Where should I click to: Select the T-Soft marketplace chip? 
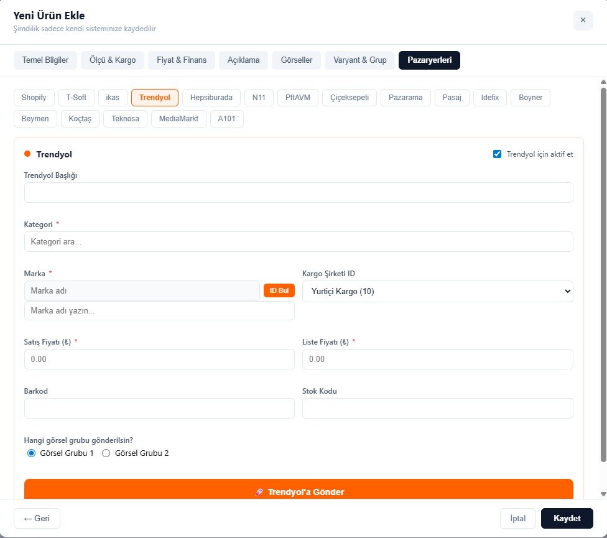(x=76, y=98)
